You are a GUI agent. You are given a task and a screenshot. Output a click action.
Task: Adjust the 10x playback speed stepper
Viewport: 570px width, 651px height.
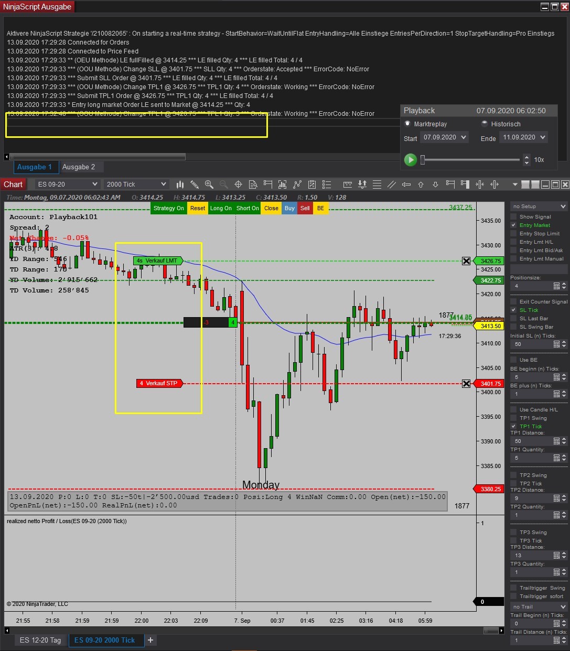click(526, 160)
